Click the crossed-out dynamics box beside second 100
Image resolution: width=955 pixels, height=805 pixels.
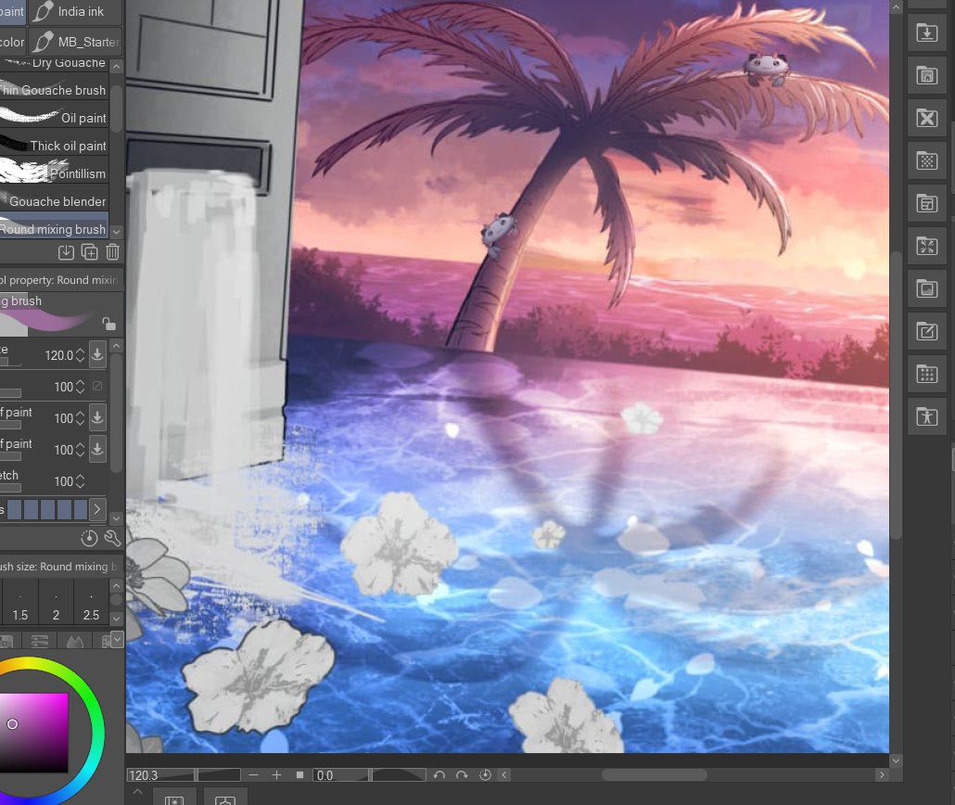pos(97,387)
